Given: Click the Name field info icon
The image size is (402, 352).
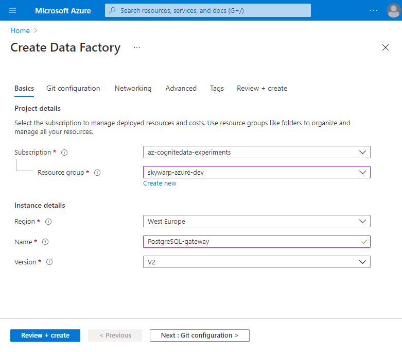Looking at the screenshot, I should click(x=45, y=242).
